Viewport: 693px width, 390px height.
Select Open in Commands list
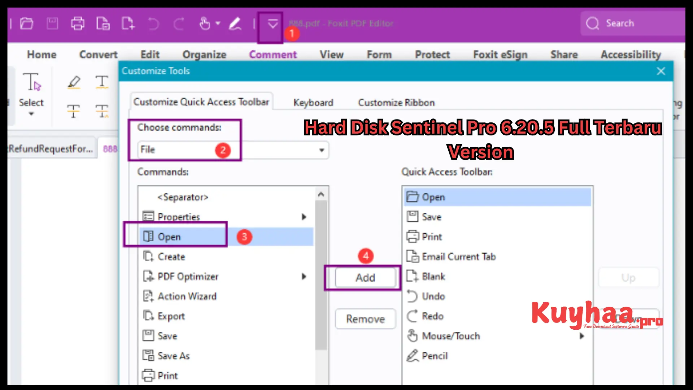pos(226,237)
